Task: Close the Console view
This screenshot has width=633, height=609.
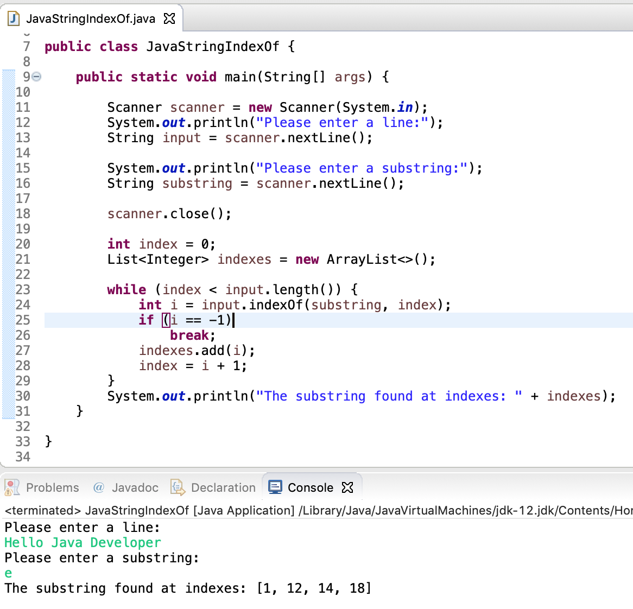Action: click(347, 487)
